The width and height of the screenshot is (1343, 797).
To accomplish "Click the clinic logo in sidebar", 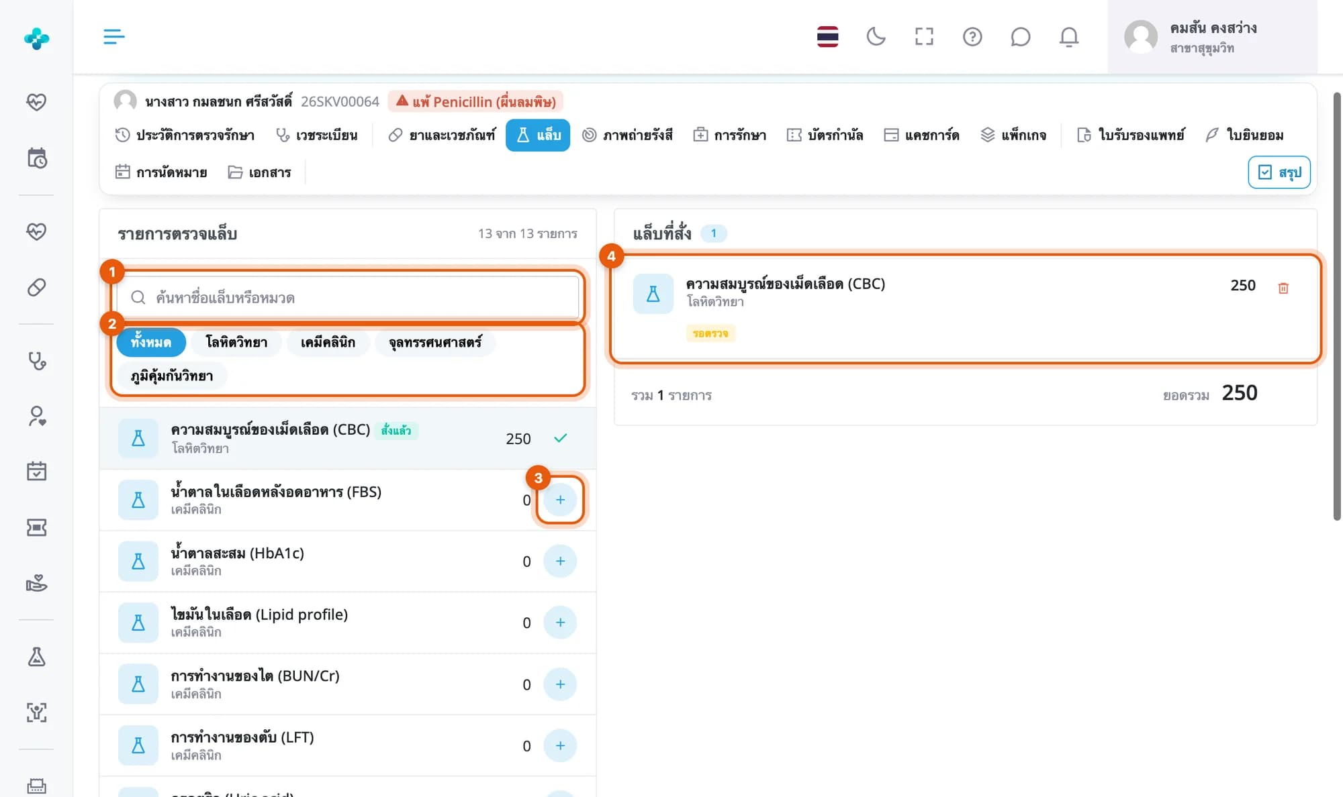I will pyautogui.click(x=36, y=38).
